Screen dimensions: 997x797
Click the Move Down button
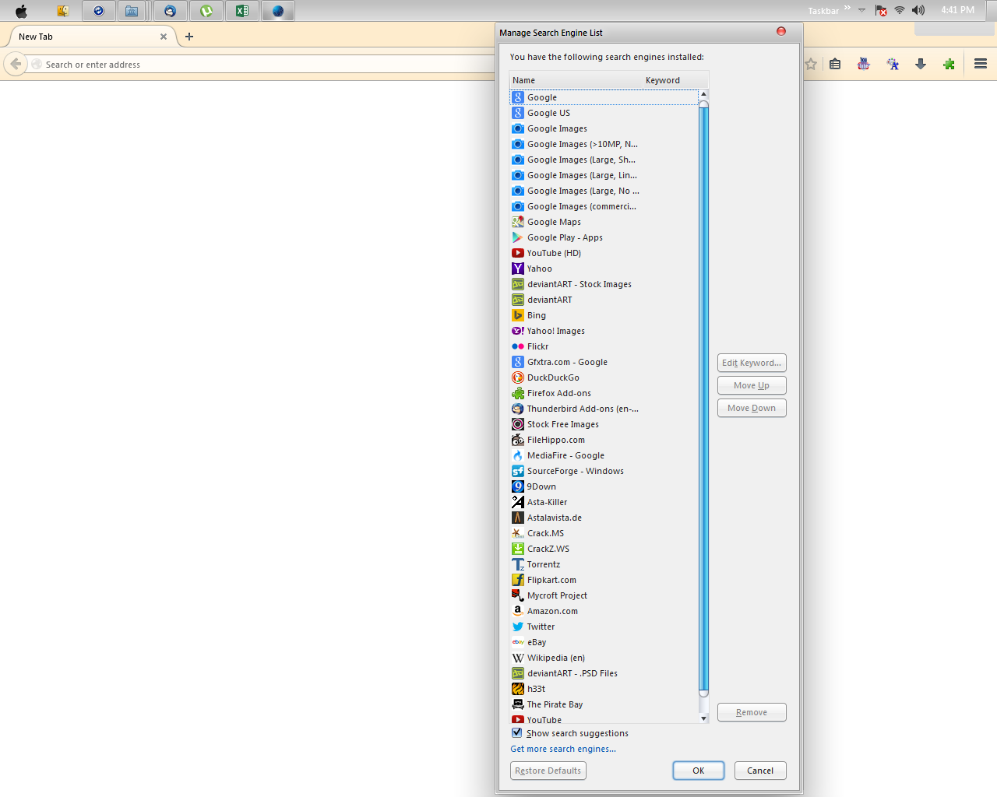click(x=752, y=408)
